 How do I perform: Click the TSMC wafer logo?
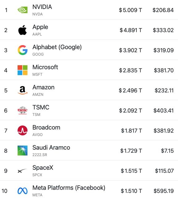coord(23,110)
